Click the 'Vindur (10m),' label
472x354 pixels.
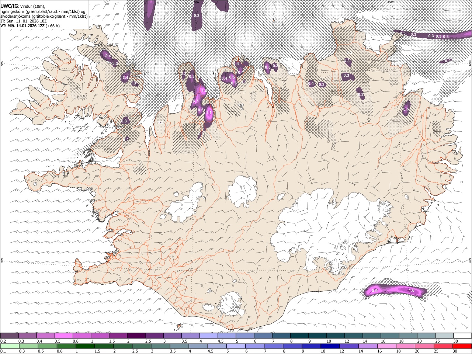point(32,6)
